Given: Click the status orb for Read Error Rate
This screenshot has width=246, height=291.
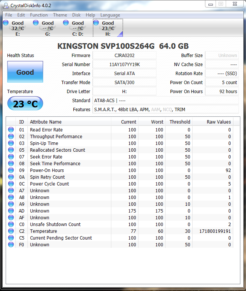Looking at the screenshot, I should point(11,130).
